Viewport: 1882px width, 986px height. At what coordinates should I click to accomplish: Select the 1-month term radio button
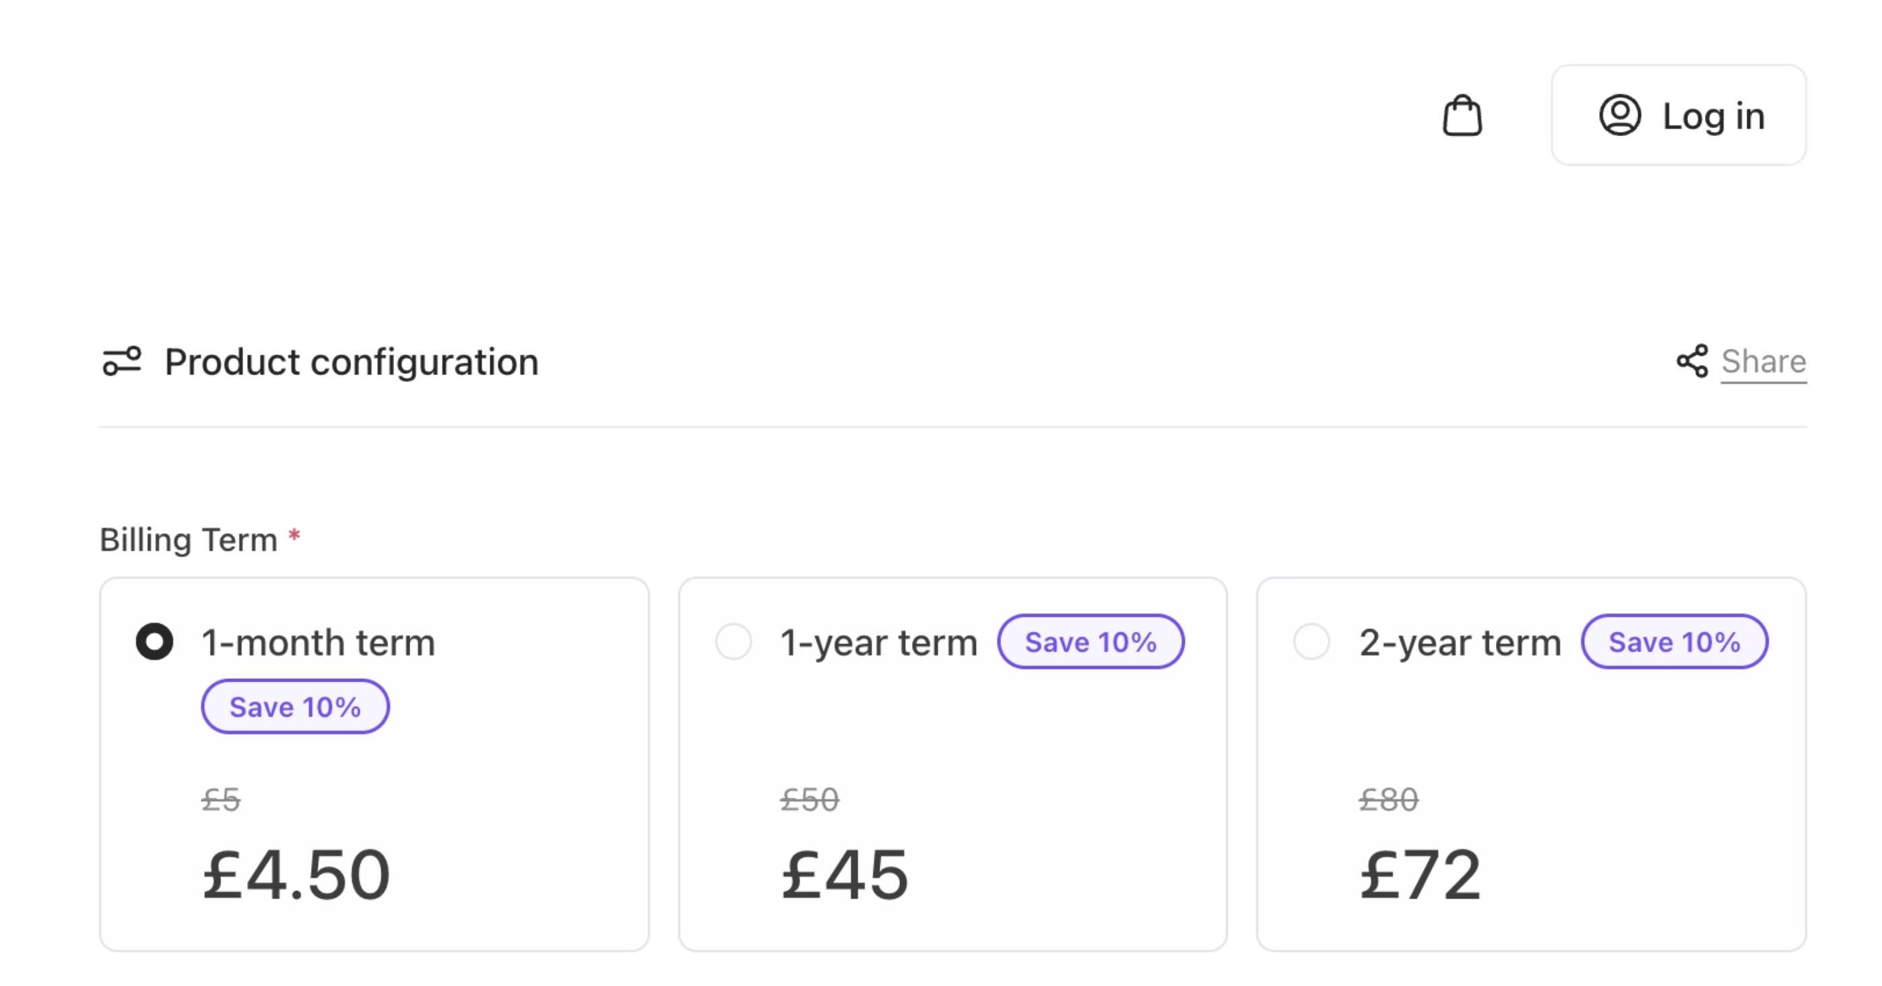[155, 642]
